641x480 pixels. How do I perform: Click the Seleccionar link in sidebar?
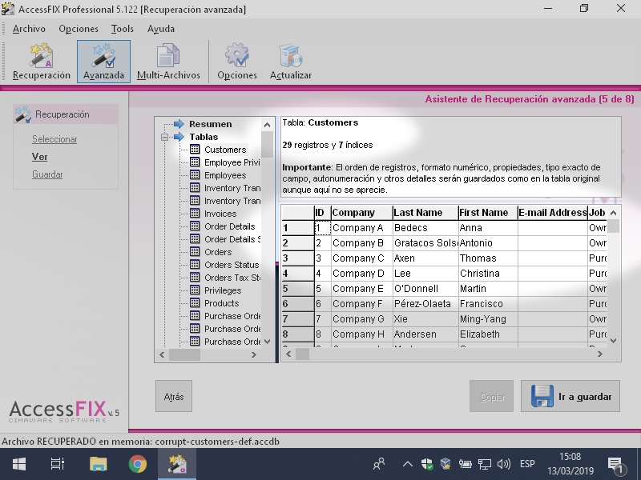tap(54, 139)
